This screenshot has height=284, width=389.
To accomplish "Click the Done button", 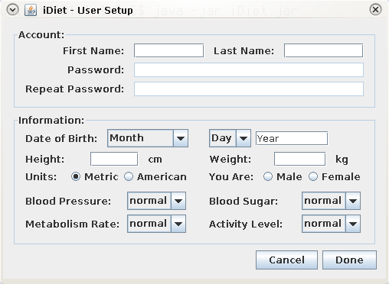I will coord(349,260).
